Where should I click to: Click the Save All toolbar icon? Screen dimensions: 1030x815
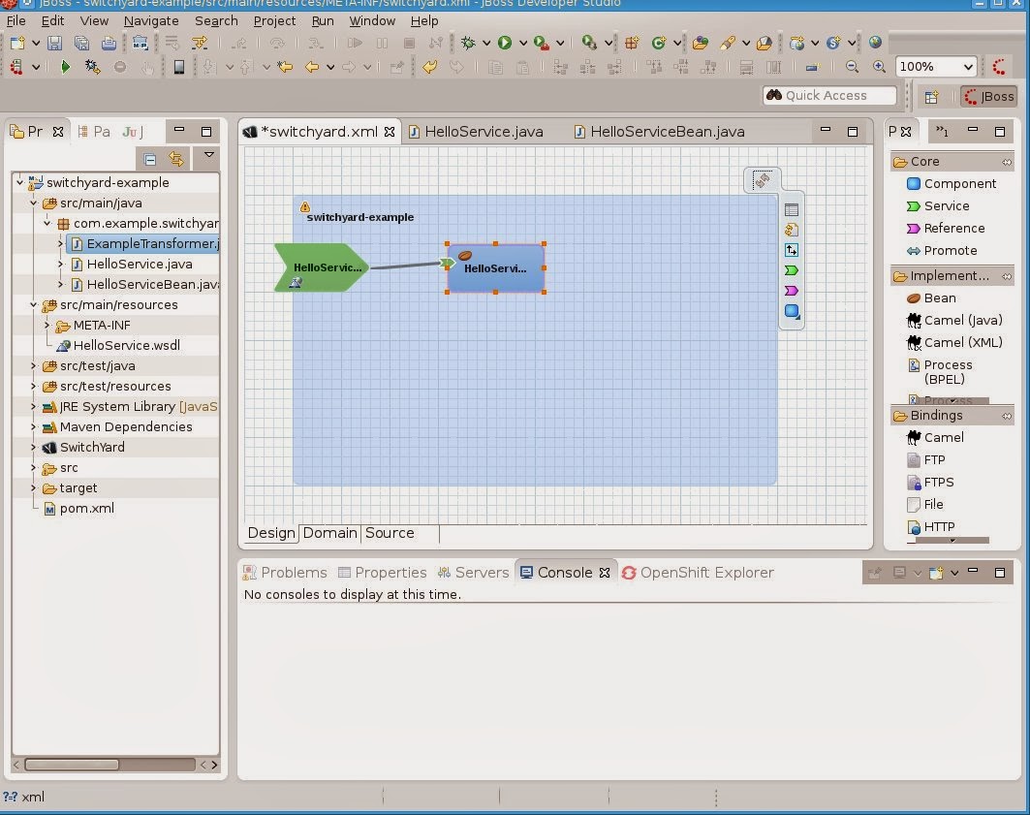click(x=81, y=44)
